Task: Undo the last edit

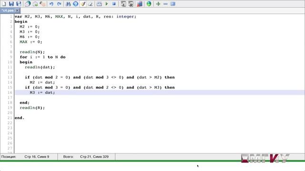Action: pos(51,4)
